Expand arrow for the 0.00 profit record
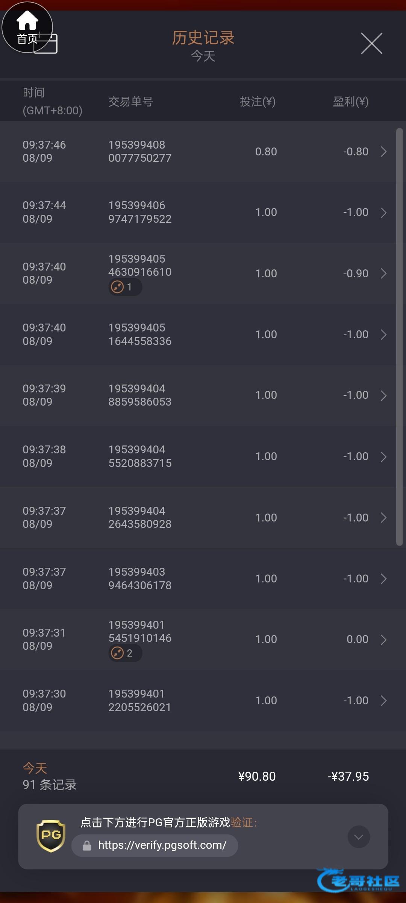The width and height of the screenshot is (406, 903). [383, 640]
